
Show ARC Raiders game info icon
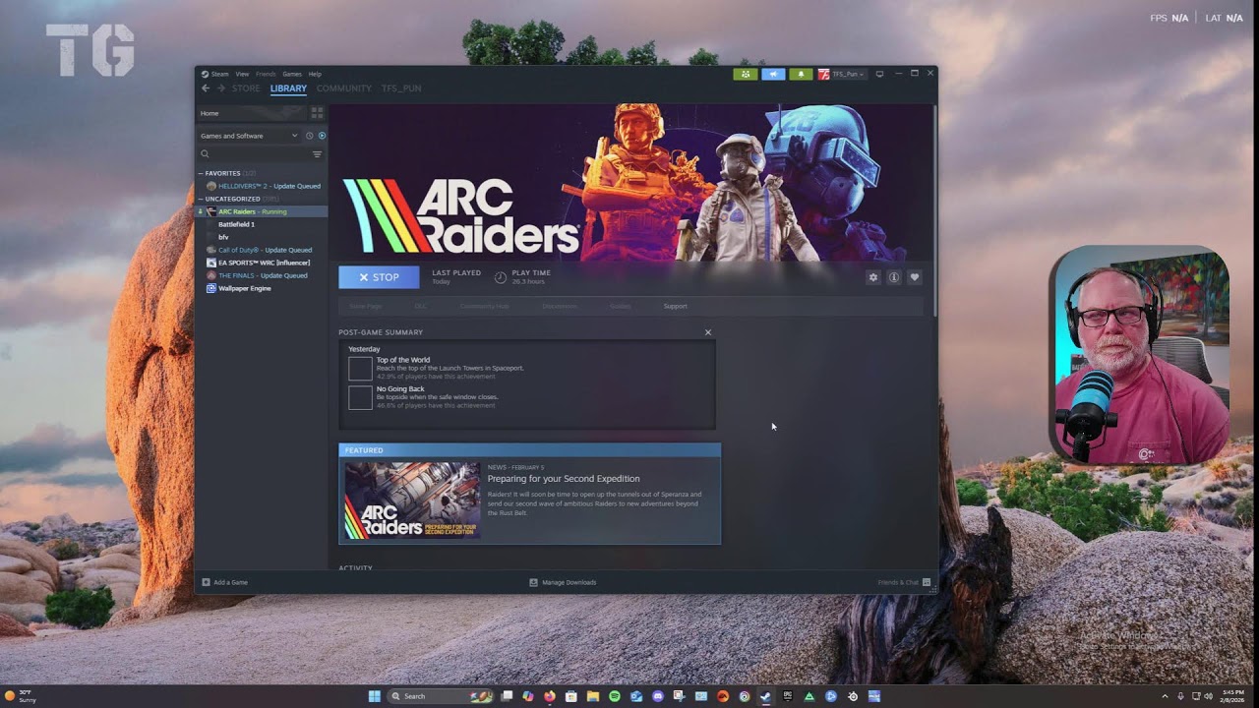coord(894,277)
